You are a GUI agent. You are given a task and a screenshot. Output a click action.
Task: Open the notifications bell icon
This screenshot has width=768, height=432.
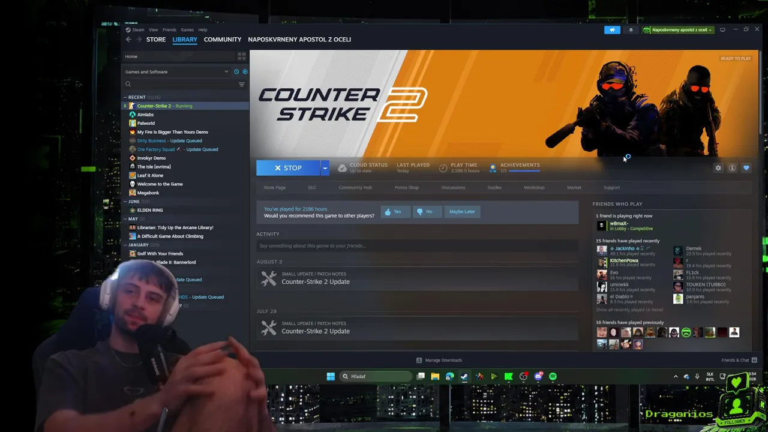pos(631,30)
